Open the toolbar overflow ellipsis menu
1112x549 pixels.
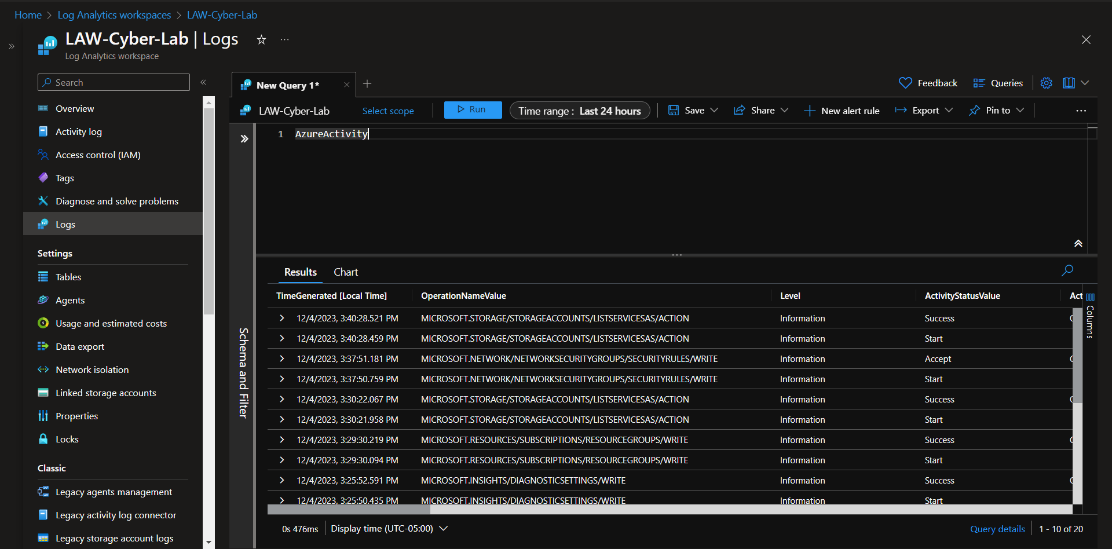pos(1081,111)
